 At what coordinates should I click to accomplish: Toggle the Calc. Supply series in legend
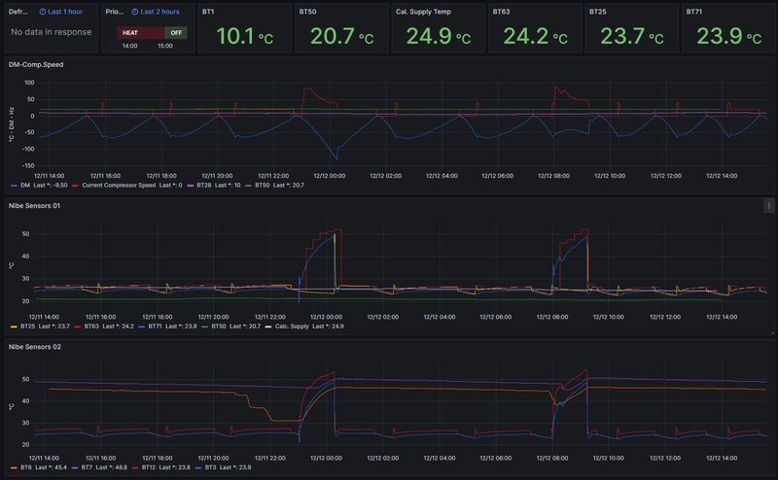pyautogui.click(x=292, y=326)
